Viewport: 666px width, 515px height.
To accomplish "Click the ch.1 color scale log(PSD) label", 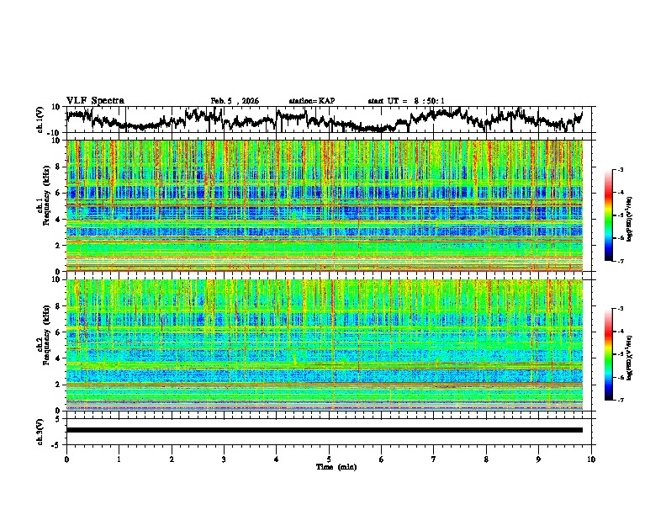I will 630,220.
